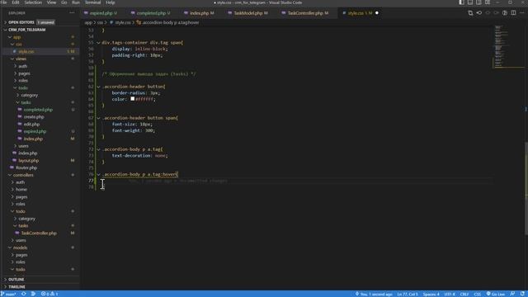Open notifications bell in status bar
The width and height of the screenshot is (528, 297).
(522, 294)
